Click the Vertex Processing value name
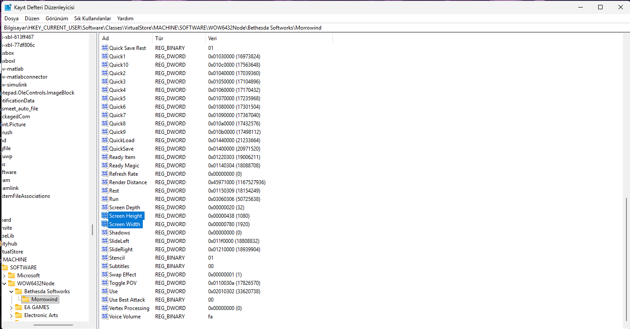630x329 pixels. [x=130, y=308]
